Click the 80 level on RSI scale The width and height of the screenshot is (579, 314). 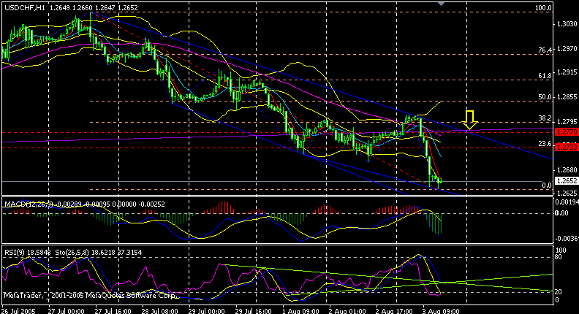click(559, 257)
